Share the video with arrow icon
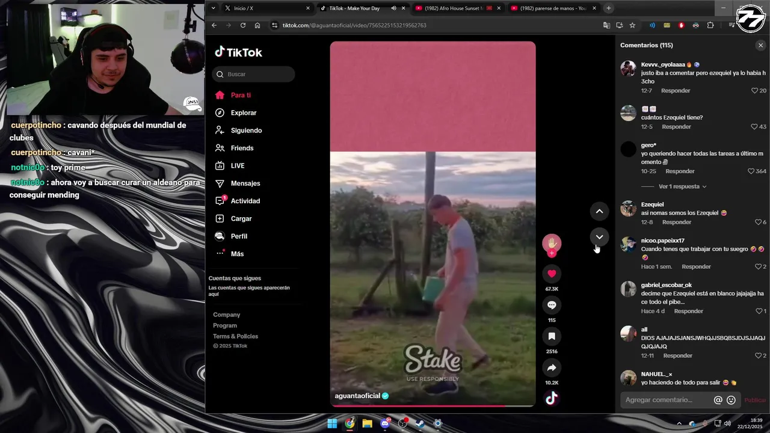This screenshot has height=433, width=770. pyautogui.click(x=552, y=367)
